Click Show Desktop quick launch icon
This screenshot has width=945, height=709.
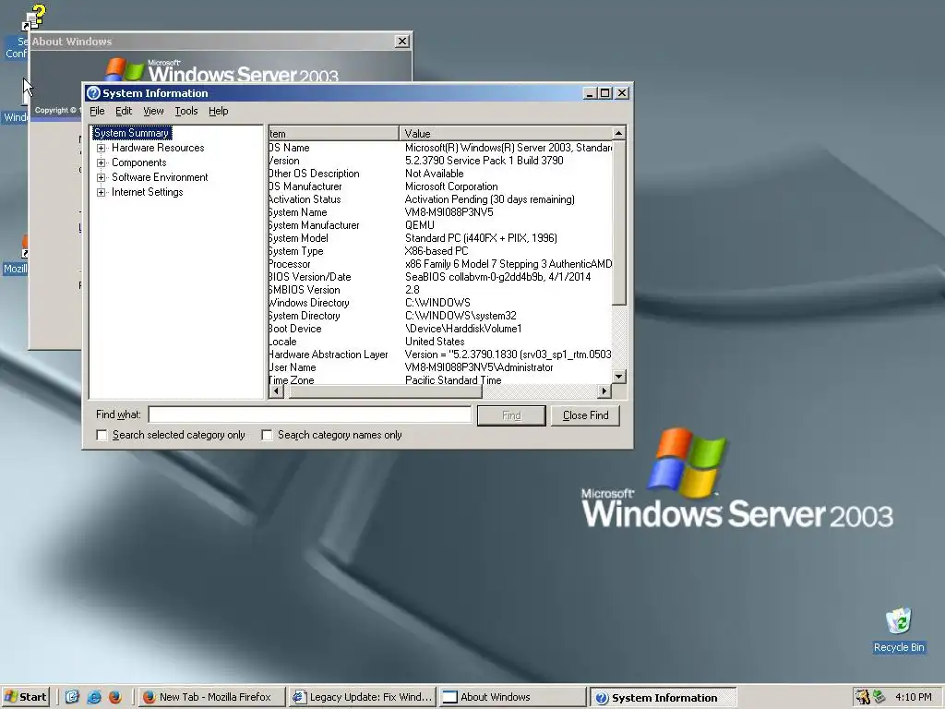coord(72,697)
